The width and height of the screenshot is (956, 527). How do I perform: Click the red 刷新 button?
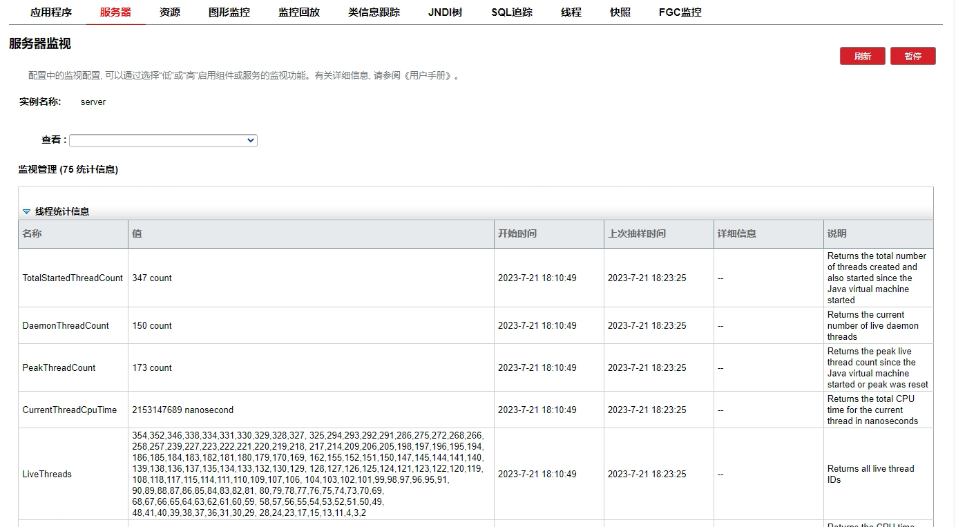pos(862,56)
